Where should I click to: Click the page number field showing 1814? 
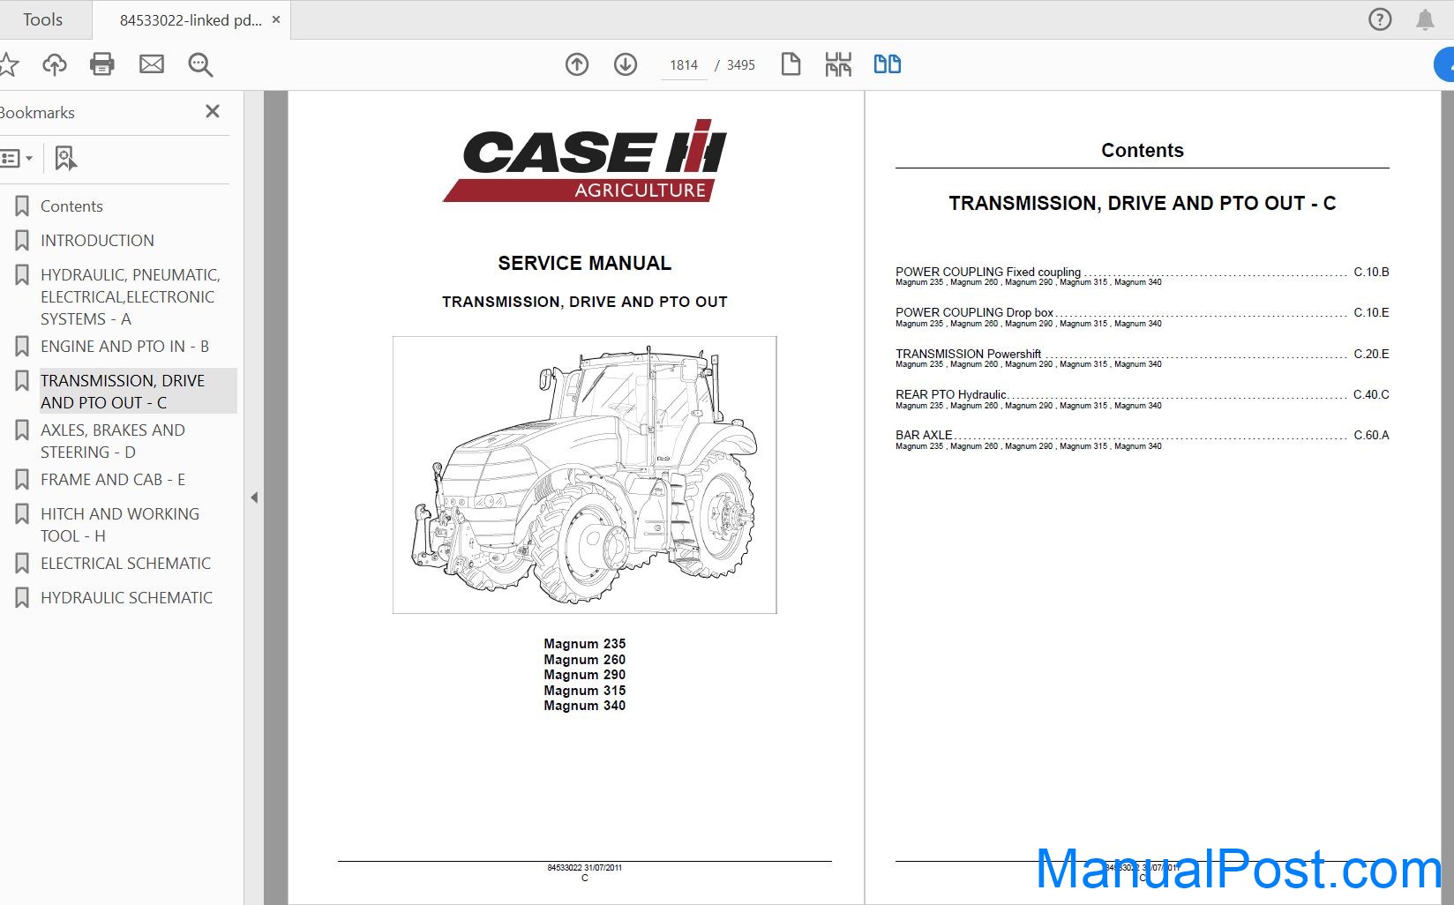(x=684, y=65)
